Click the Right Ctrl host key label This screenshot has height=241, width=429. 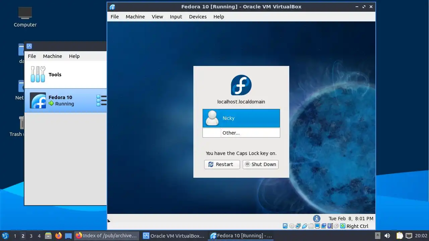point(357,226)
